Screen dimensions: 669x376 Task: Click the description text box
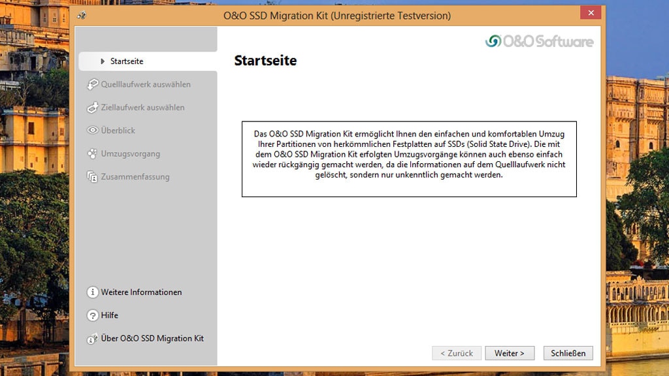pyautogui.click(x=409, y=159)
